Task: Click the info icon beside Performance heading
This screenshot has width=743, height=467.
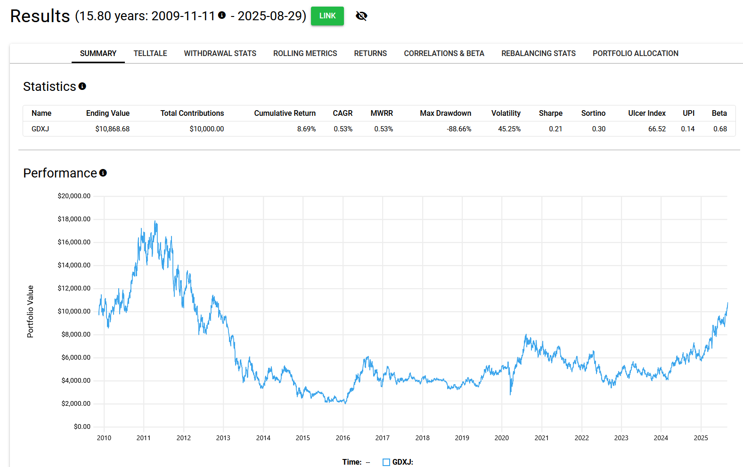Action: (103, 173)
